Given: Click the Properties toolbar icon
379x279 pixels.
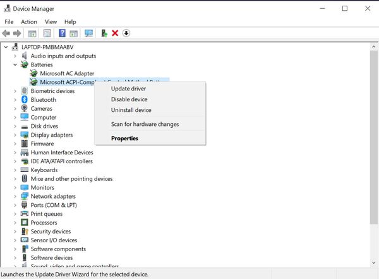Looking at the screenshot, I should pyautogui.click(x=47, y=33).
